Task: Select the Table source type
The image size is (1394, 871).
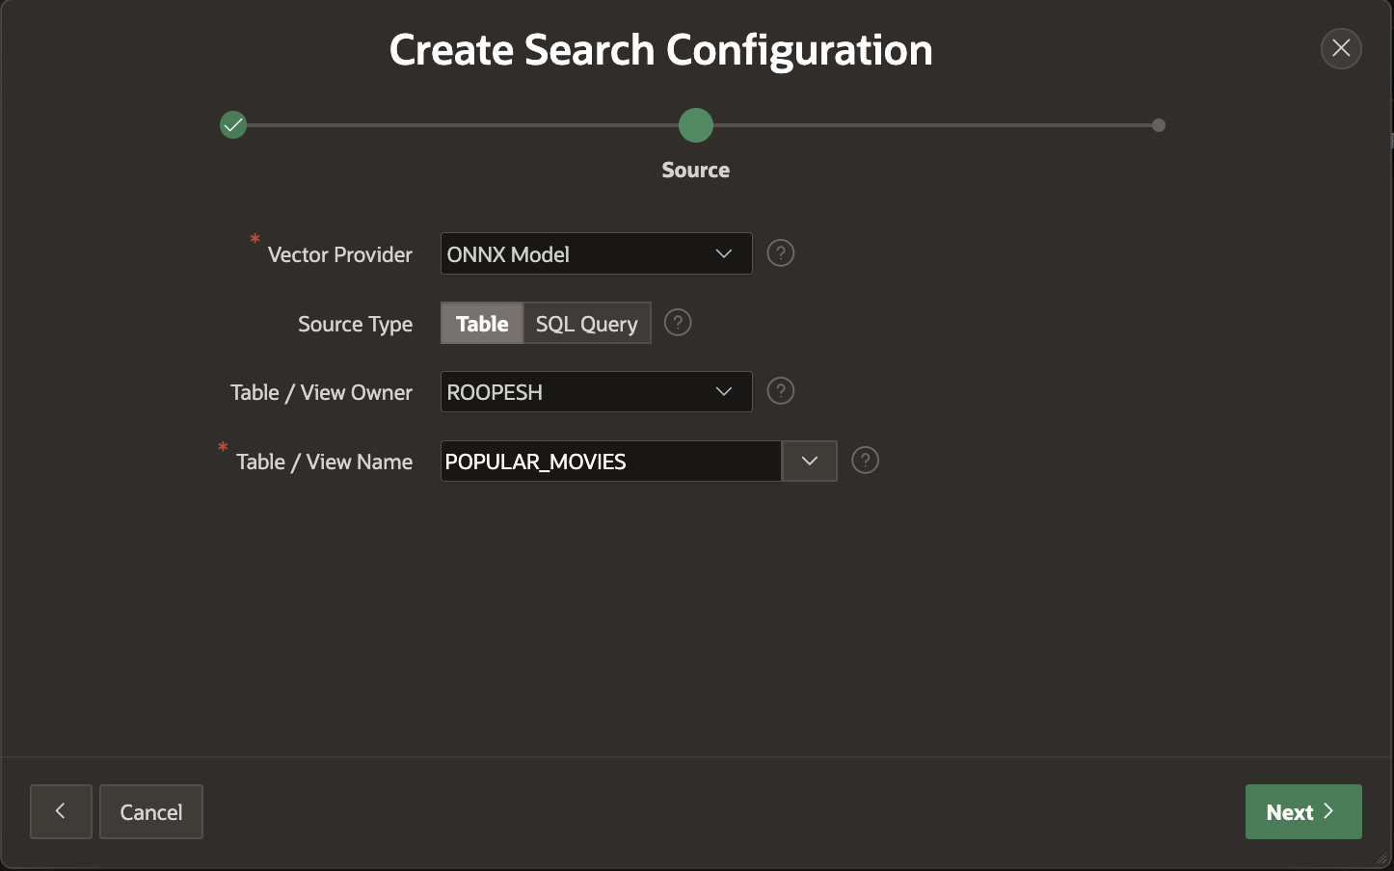Action: [x=482, y=324]
